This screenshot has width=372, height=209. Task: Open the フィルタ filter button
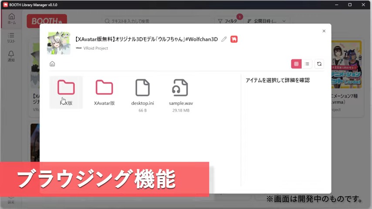pyautogui.click(x=227, y=21)
